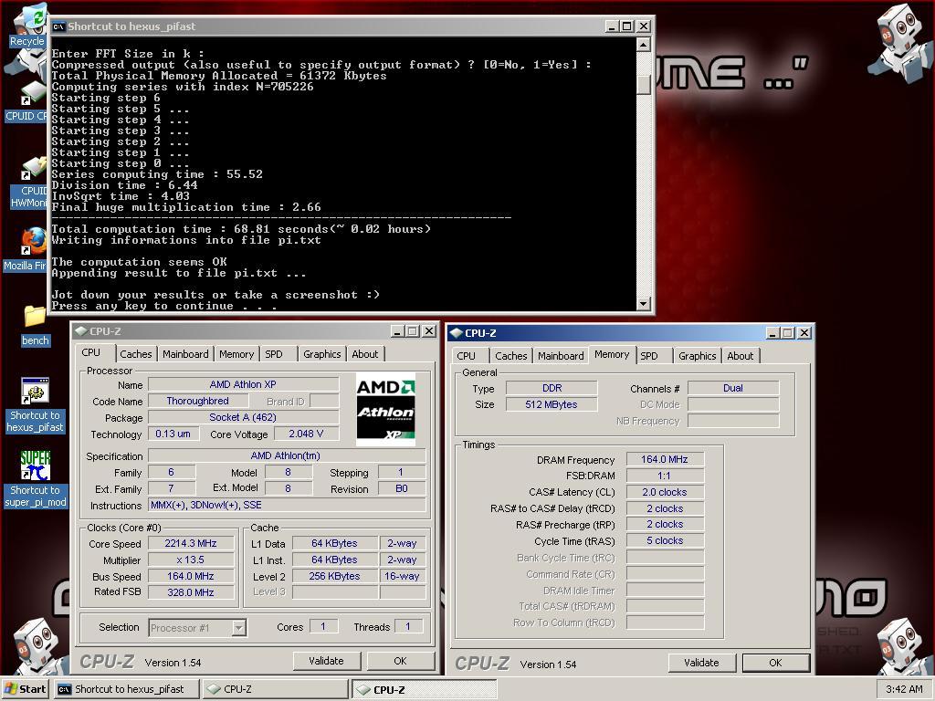Screen dimensions: 935x701
Task: Open the Caches tab in left CPU-Z
Action: click(135, 354)
